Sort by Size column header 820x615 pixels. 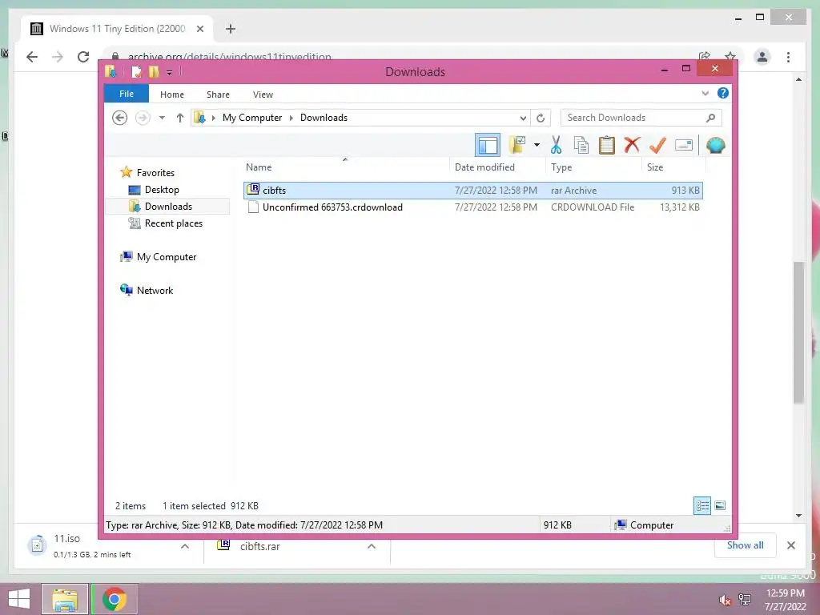pyautogui.click(x=655, y=167)
